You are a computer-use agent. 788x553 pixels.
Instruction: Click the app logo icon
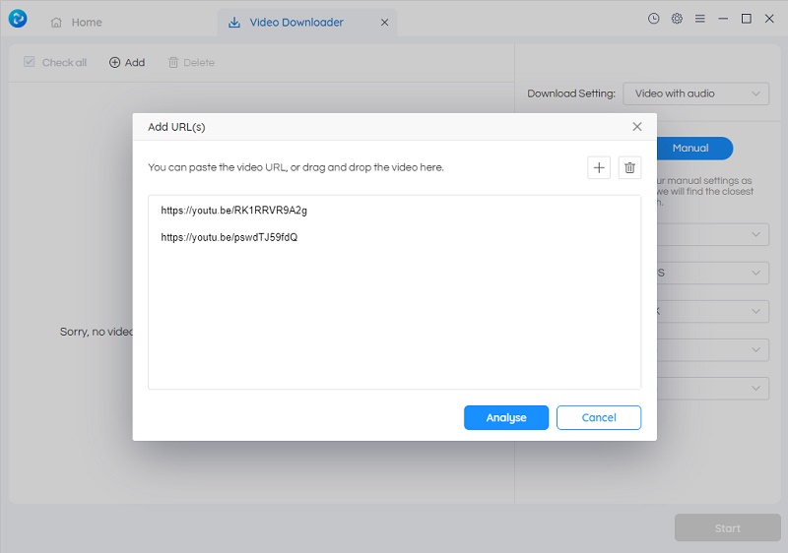click(18, 19)
